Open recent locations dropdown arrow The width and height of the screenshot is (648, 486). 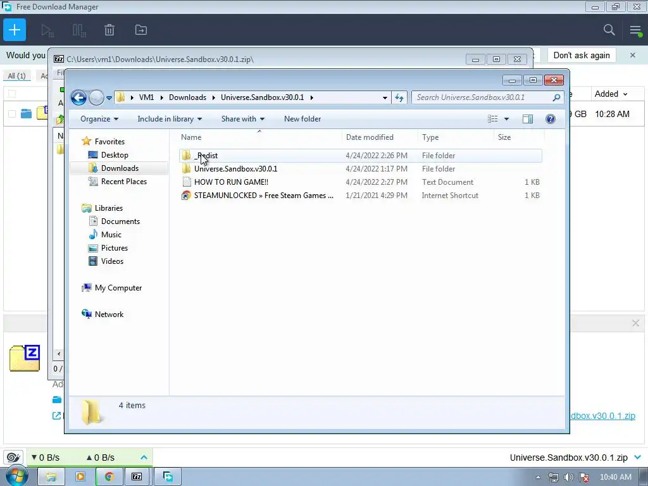(x=109, y=98)
